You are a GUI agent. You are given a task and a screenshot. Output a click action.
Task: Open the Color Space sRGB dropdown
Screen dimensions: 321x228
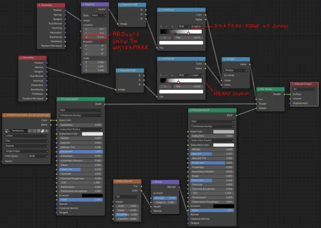click(38, 156)
